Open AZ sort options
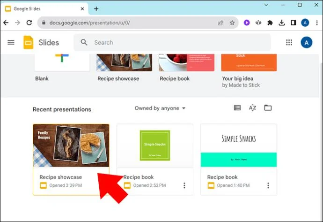 click(x=252, y=108)
